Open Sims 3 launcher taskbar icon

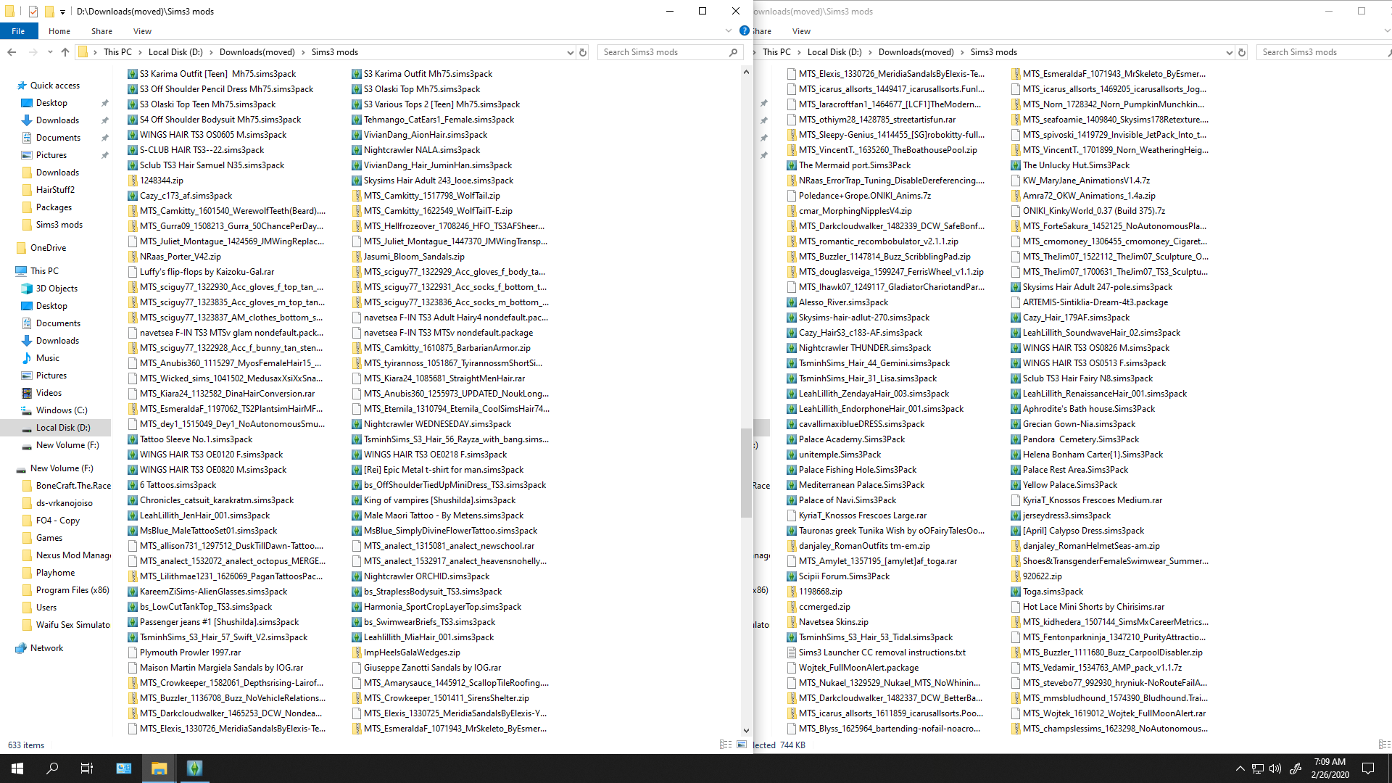[x=194, y=768]
